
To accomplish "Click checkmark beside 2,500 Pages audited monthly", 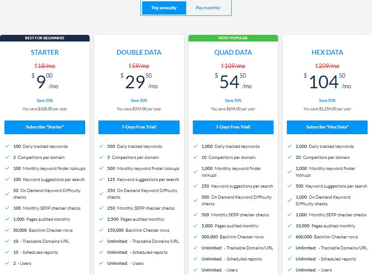I will tap(101, 219).
